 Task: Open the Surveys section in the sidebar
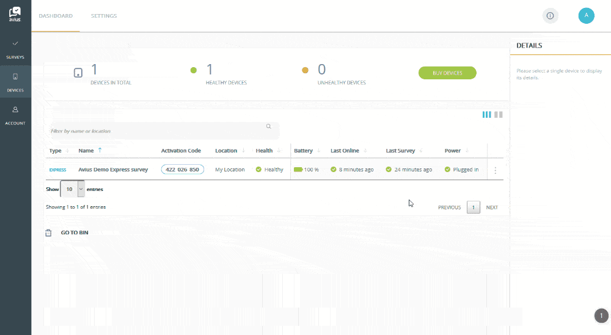tap(15, 49)
